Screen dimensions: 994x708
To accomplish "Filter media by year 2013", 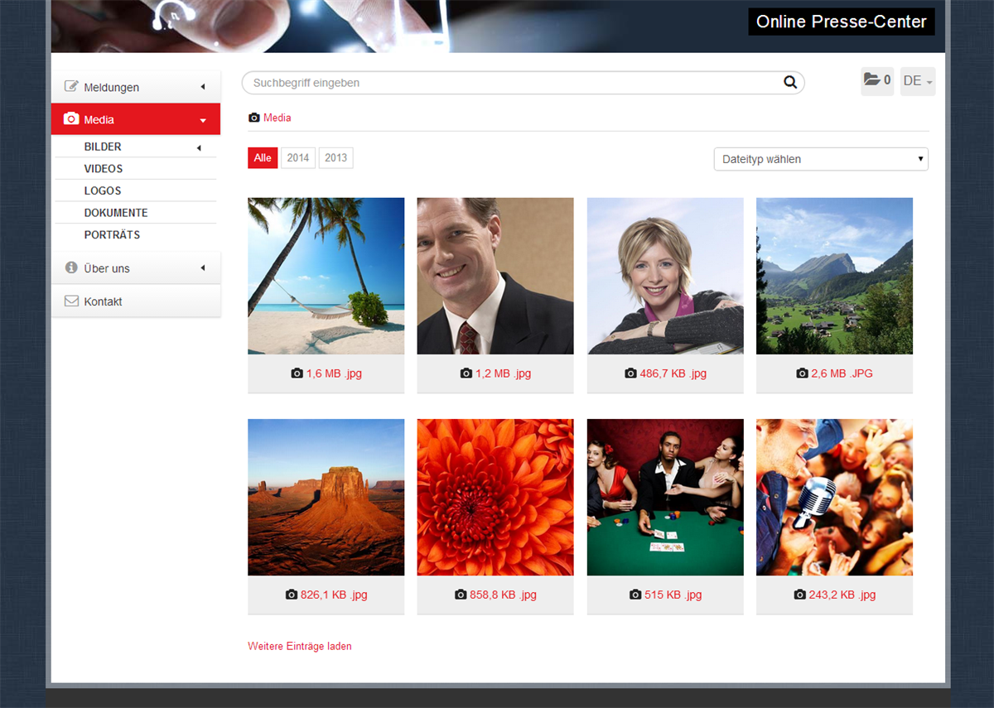I will (336, 158).
